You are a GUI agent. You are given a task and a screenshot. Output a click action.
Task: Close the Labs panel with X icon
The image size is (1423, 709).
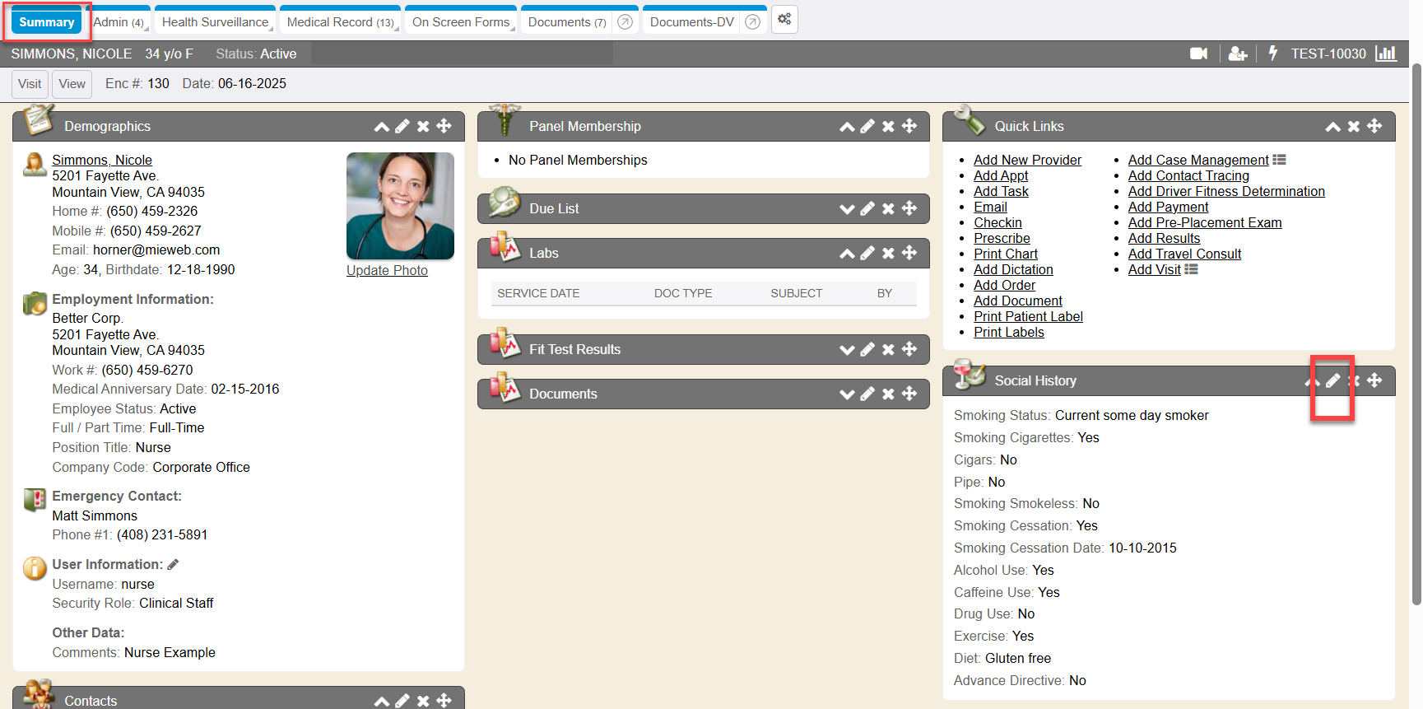point(888,254)
